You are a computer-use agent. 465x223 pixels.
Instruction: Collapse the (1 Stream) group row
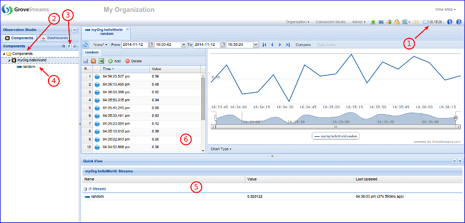coord(85,189)
